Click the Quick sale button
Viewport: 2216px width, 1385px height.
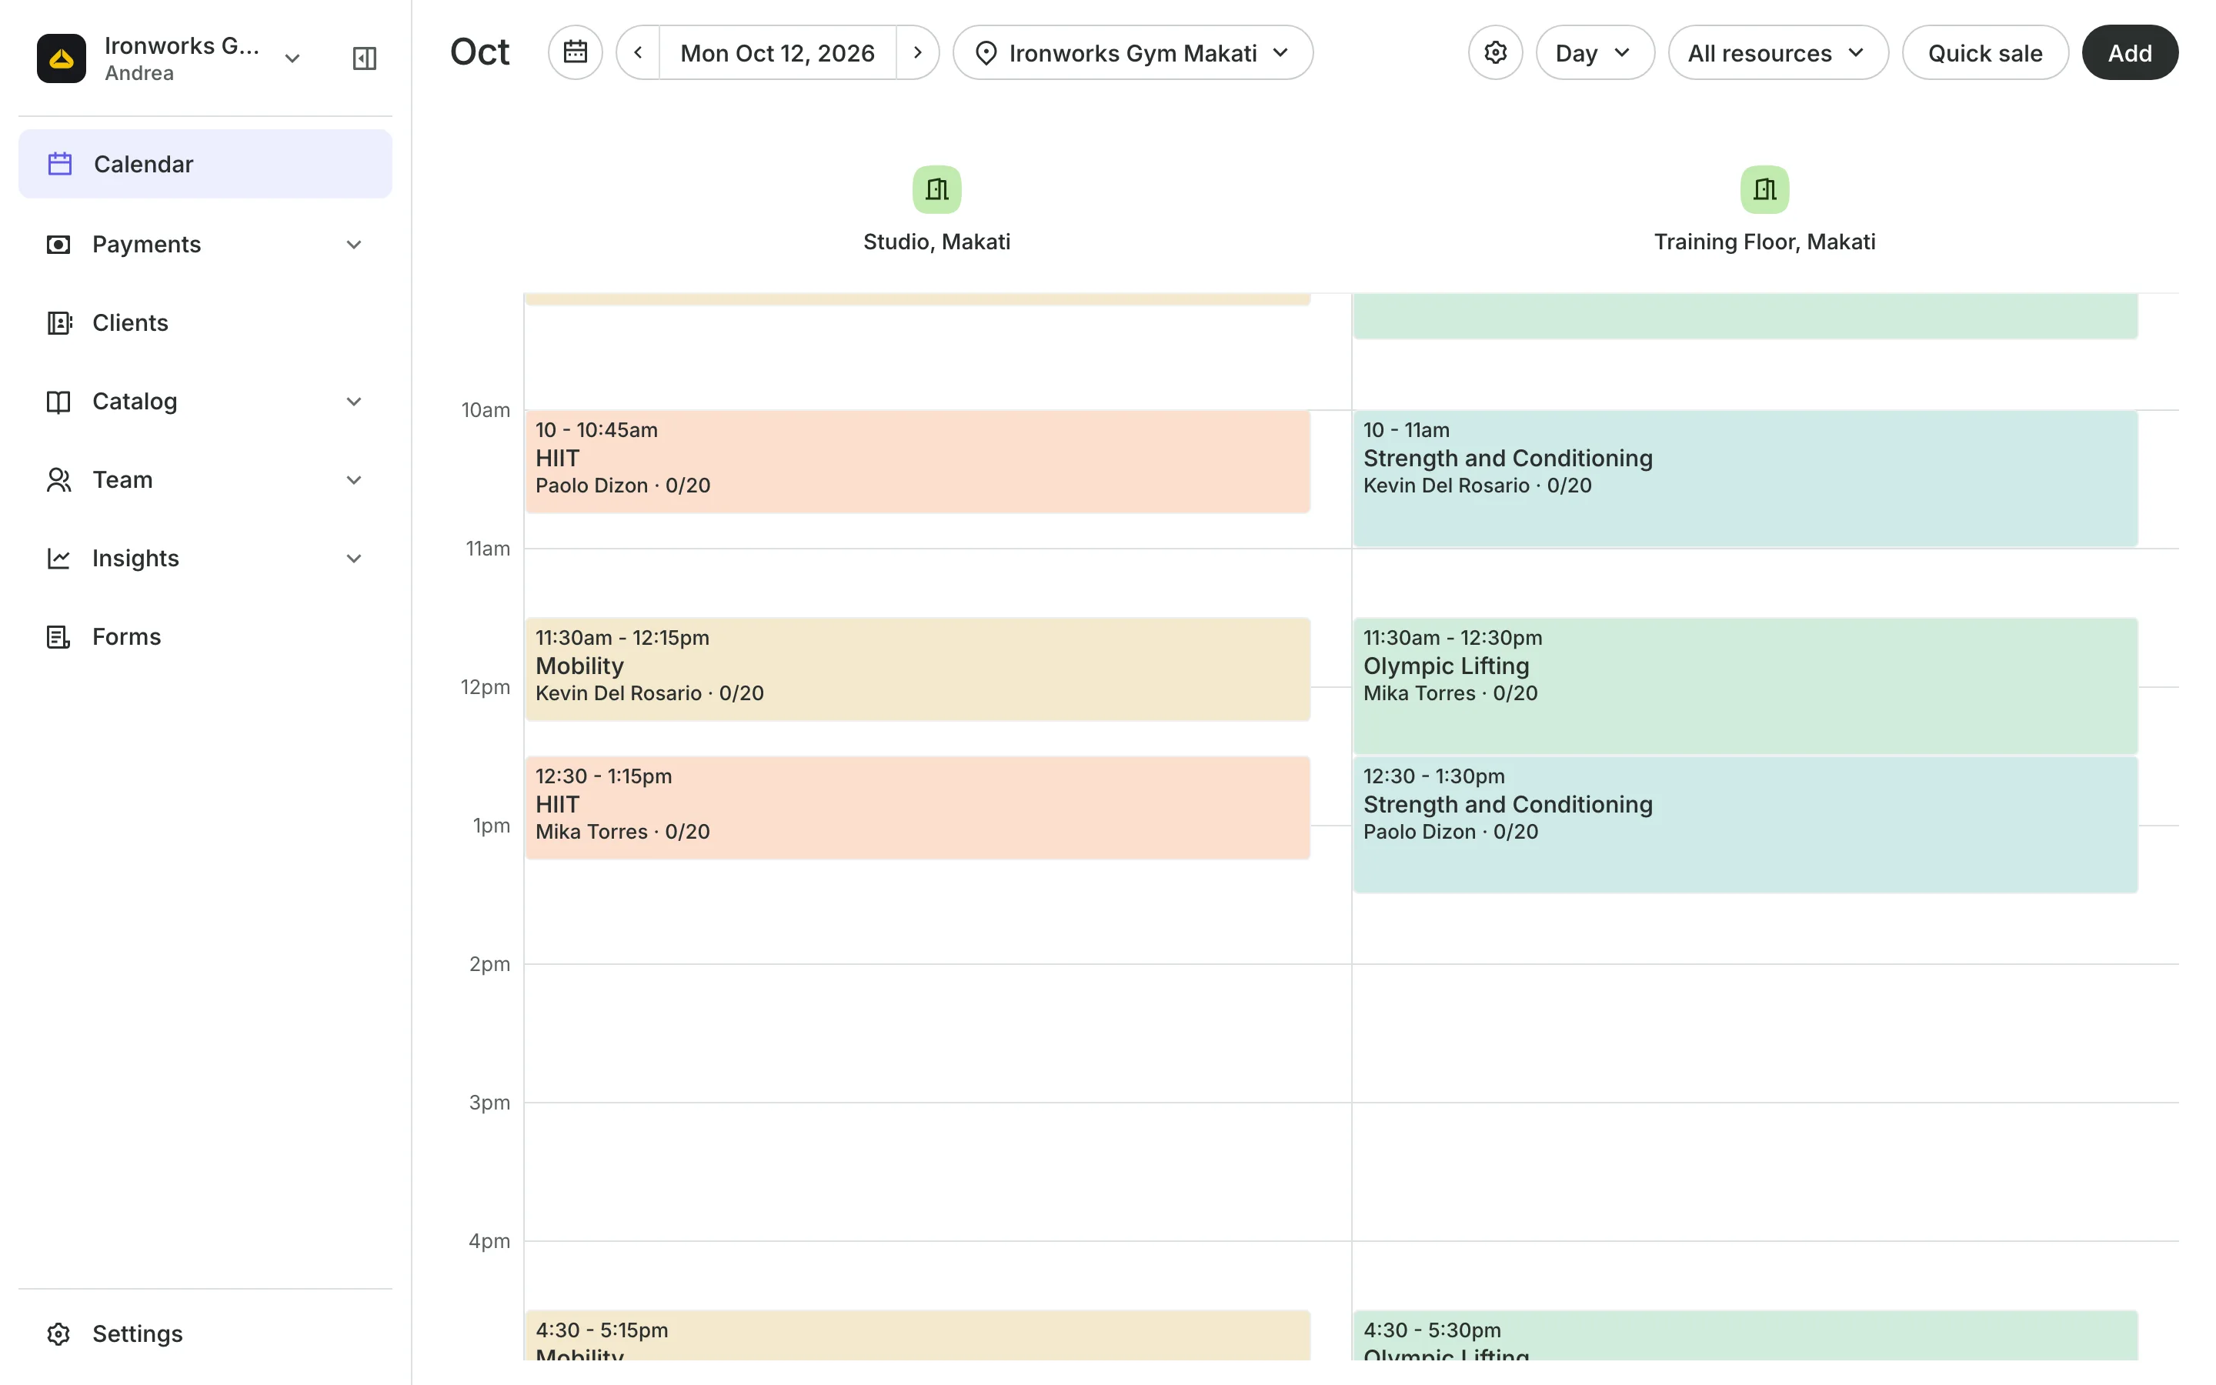pos(1984,52)
